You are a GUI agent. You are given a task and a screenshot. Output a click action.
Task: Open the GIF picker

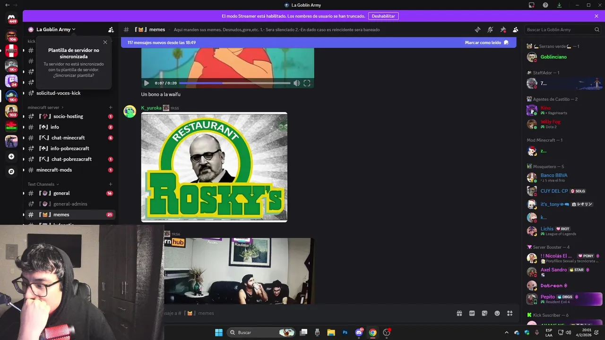472,313
